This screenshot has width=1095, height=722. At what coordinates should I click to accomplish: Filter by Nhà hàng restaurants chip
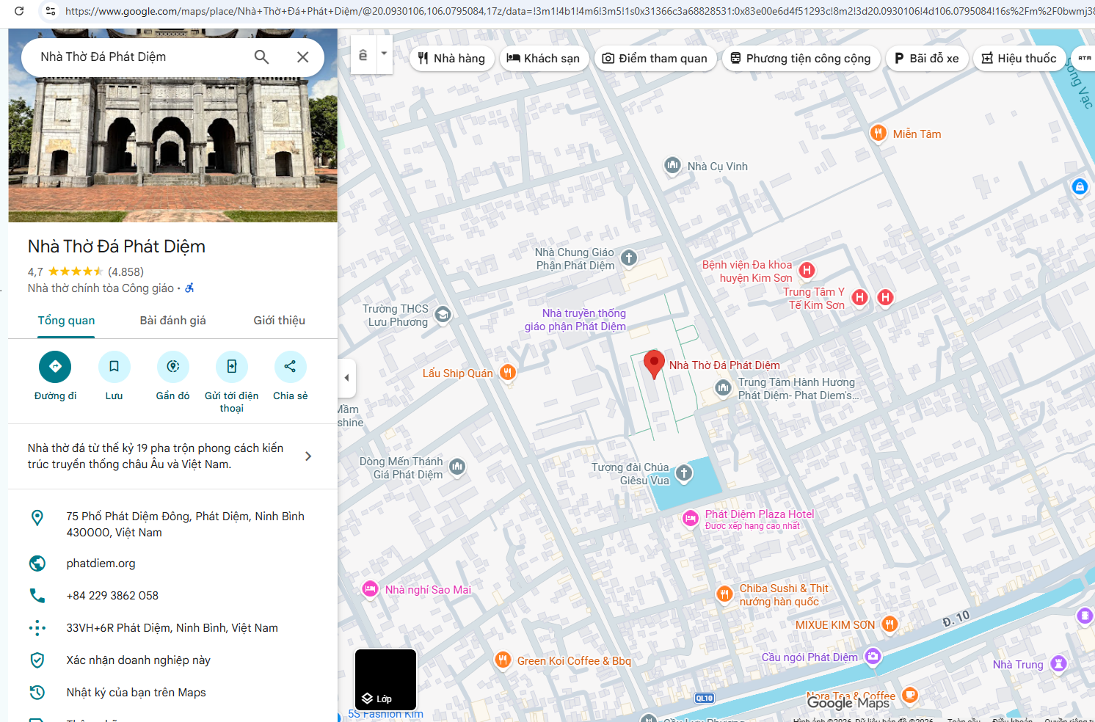click(x=451, y=59)
